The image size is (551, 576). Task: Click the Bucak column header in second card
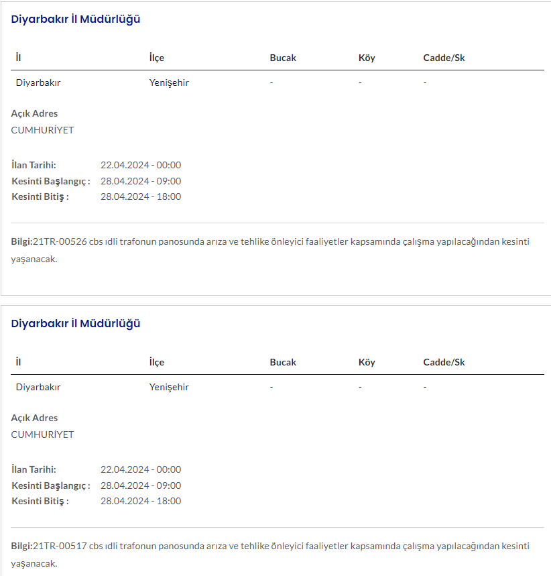tap(283, 362)
